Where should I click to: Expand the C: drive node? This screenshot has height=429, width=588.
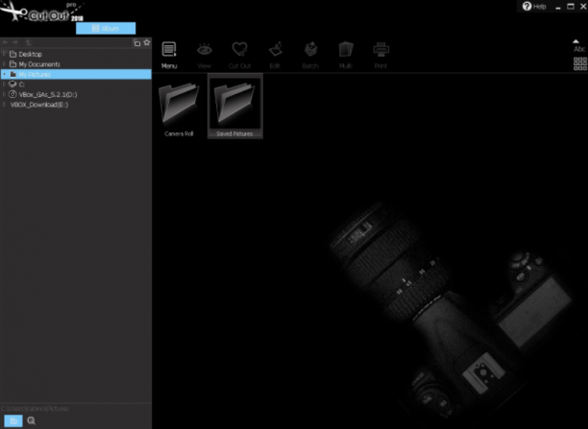4,84
